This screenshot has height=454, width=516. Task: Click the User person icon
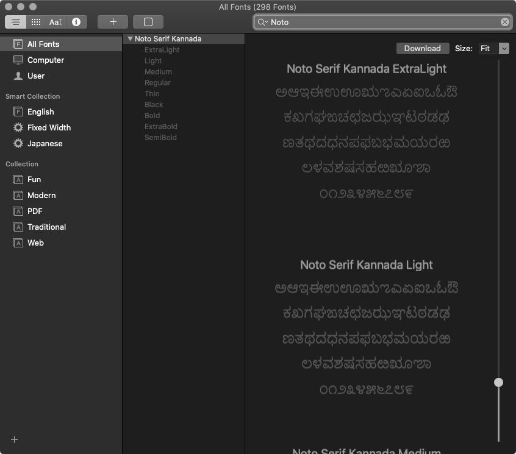pos(18,76)
